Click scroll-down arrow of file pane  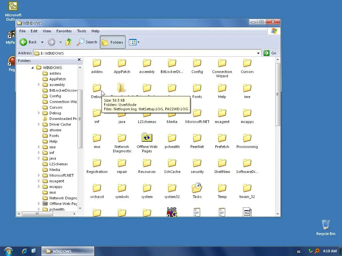coord(278,214)
